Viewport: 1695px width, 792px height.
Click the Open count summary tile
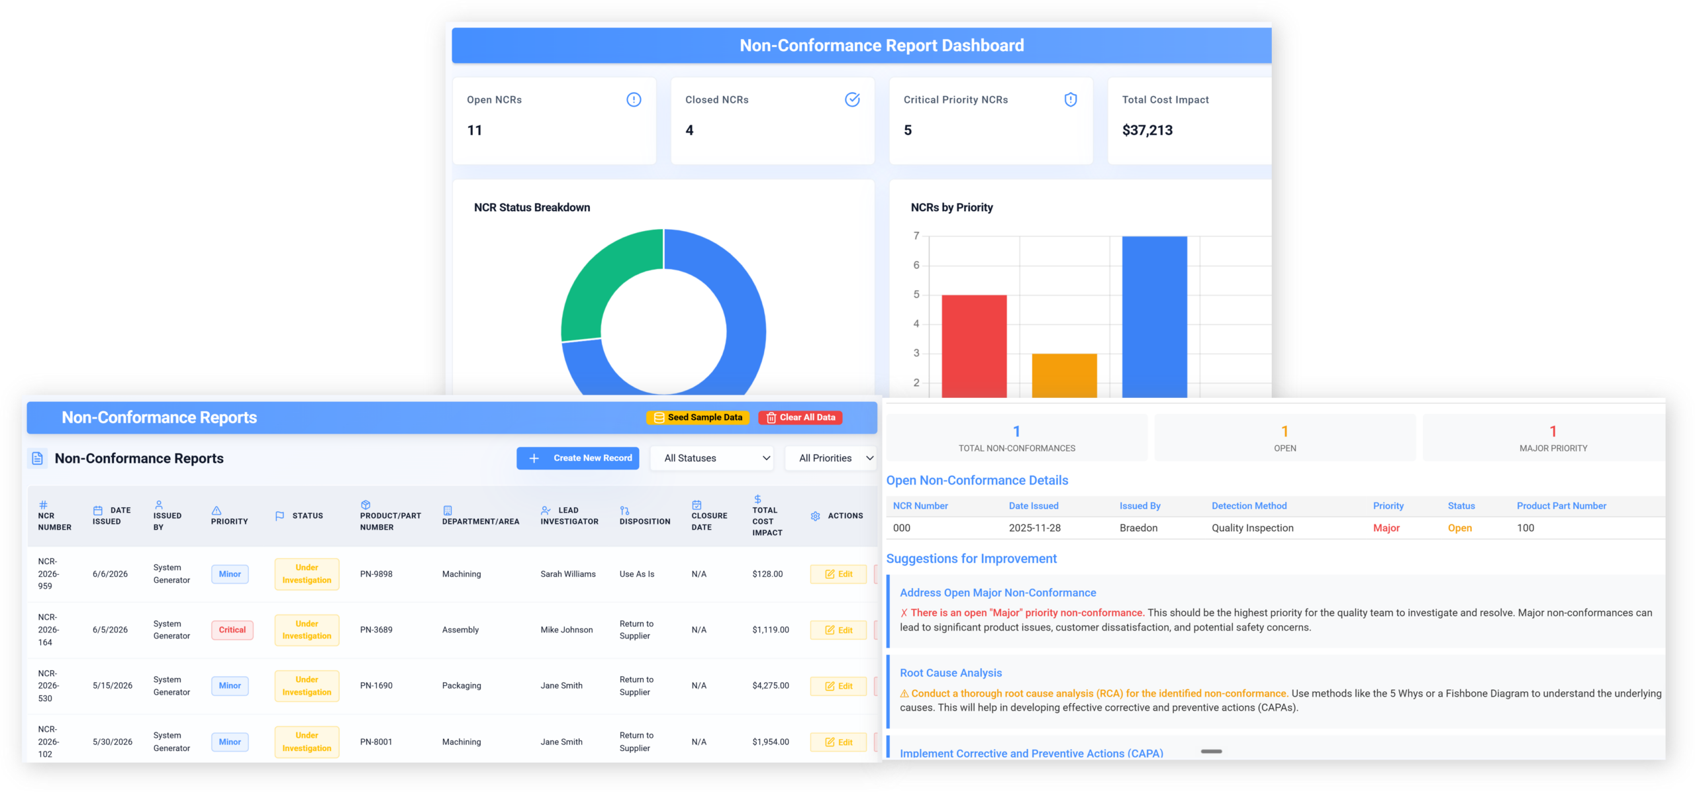click(1284, 438)
